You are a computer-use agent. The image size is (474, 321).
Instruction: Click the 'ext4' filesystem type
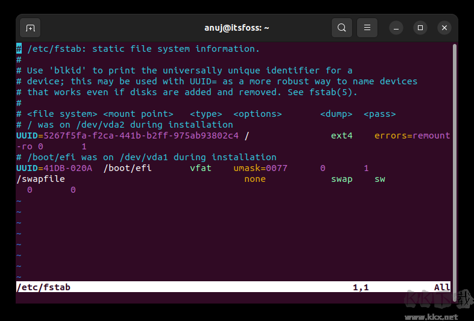click(341, 136)
